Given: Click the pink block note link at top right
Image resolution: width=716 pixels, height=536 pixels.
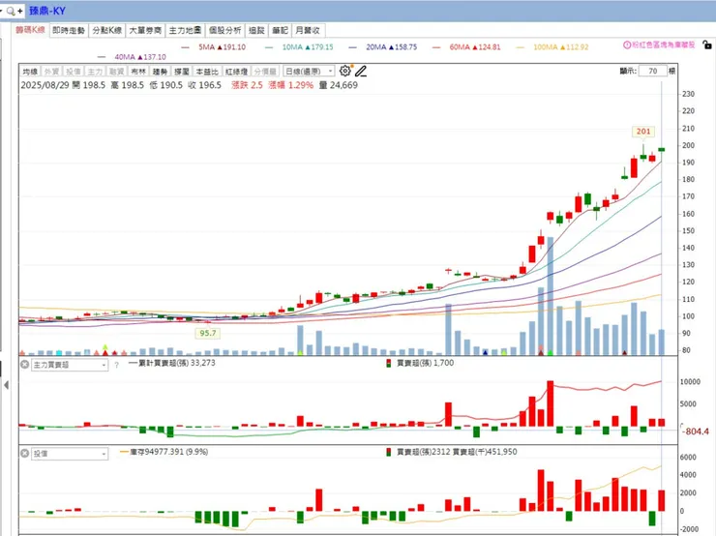Looking at the screenshot, I should pyautogui.click(x=664, y=45).
